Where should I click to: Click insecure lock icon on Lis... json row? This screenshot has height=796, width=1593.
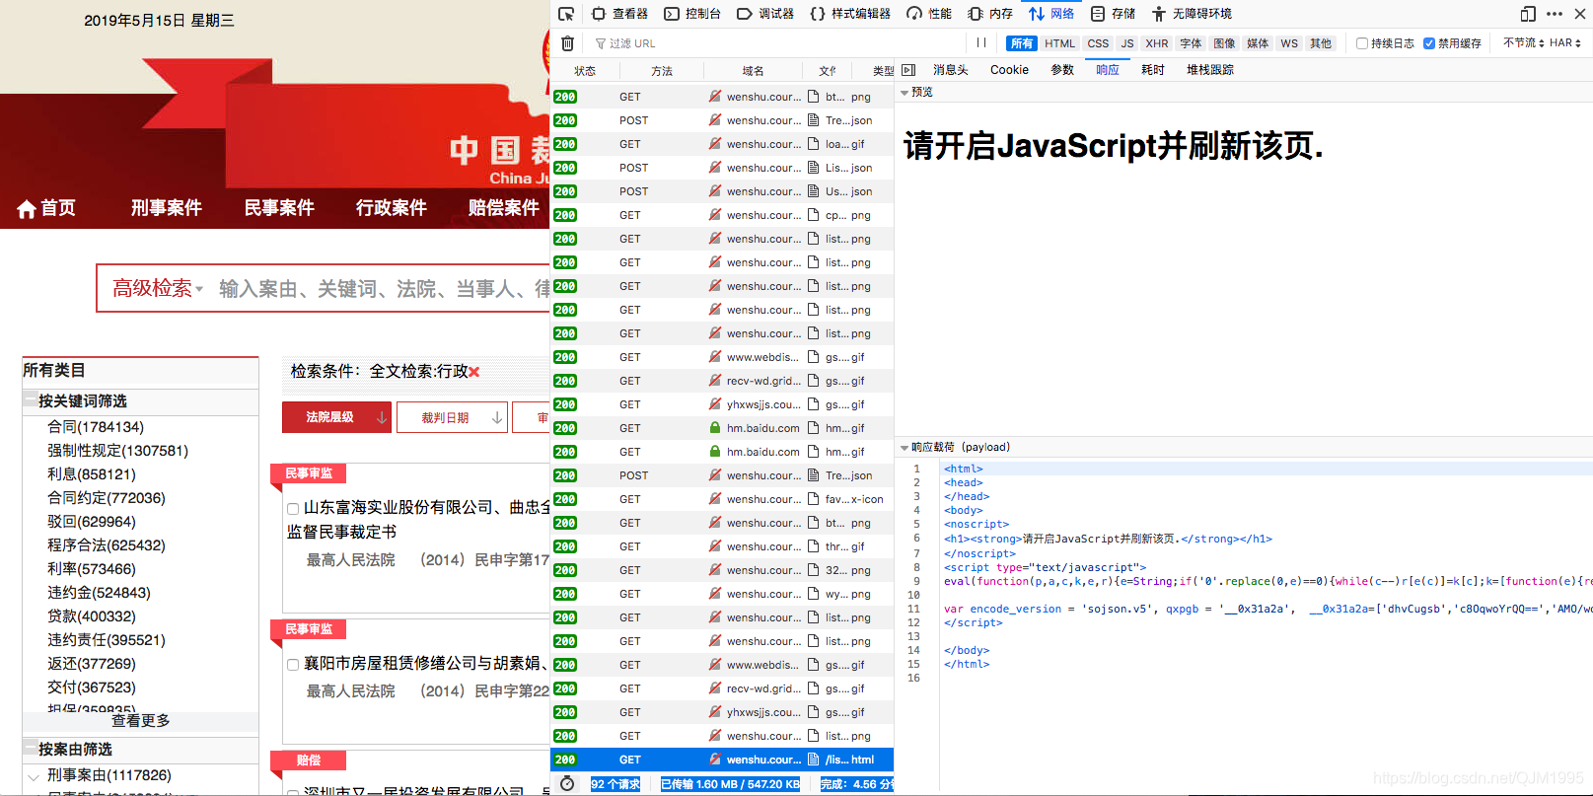(715, 168)
